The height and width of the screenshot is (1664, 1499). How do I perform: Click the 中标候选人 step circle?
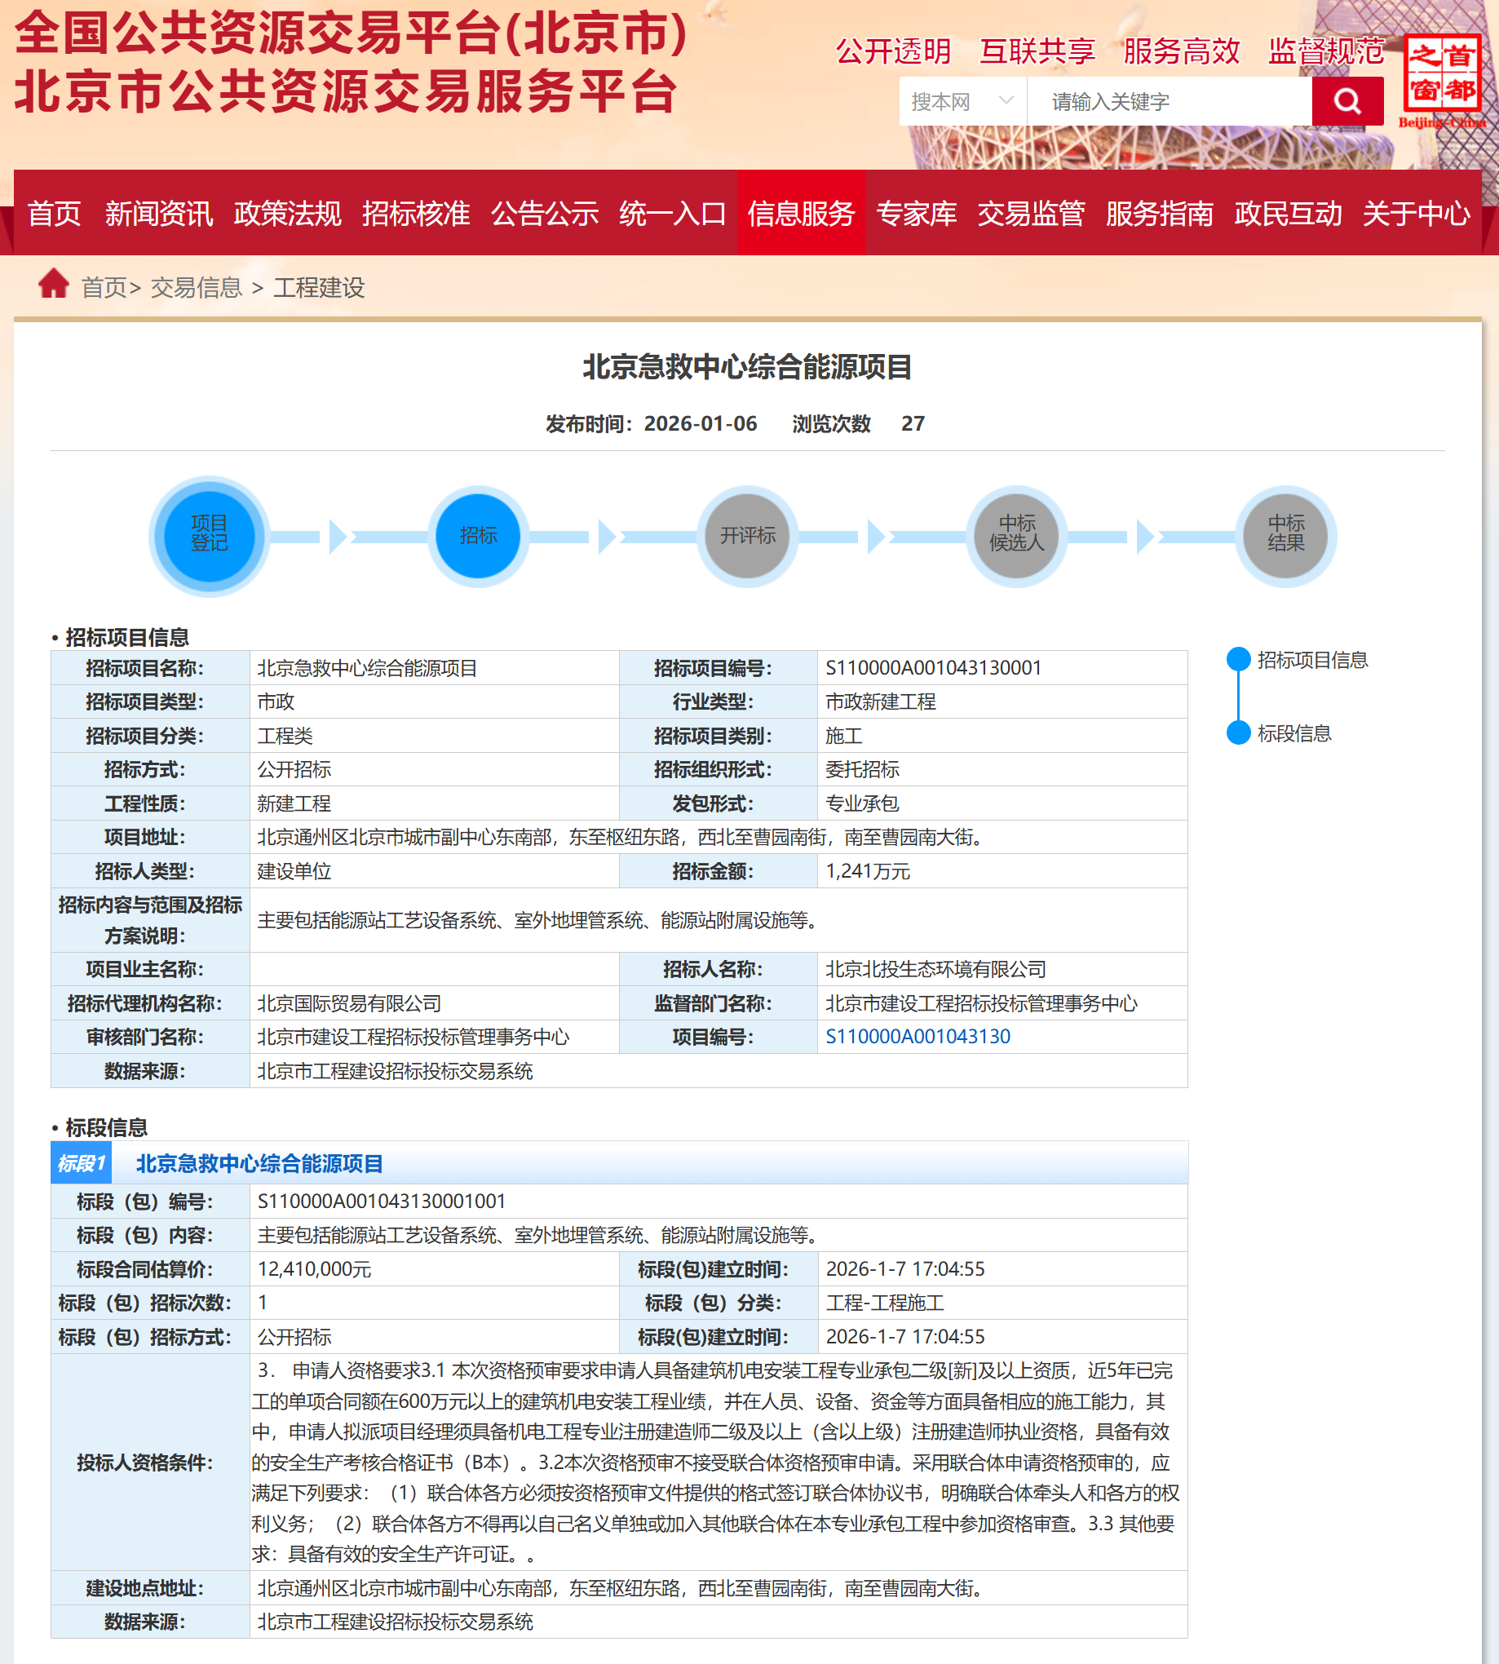pos(1016,535)
